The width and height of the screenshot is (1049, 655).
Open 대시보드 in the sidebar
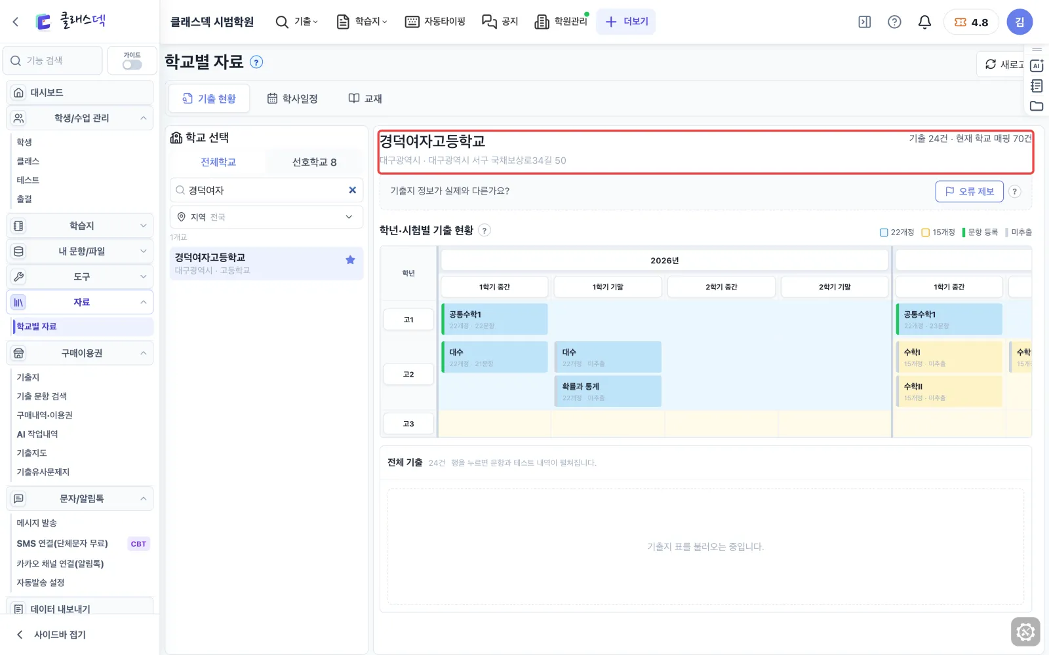point(80,92)
